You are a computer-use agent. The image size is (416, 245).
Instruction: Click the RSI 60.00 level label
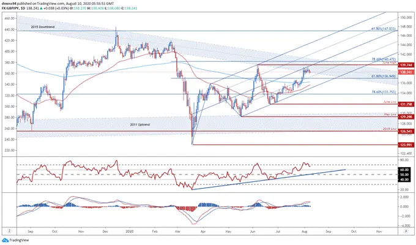point(404,170)
